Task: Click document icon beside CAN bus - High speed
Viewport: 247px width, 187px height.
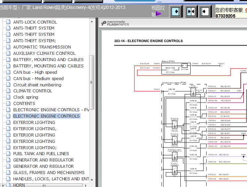Action: 8,72
